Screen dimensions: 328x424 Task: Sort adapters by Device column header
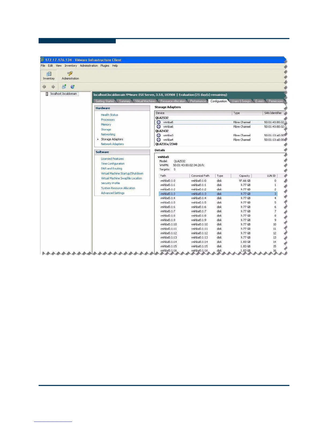point(193,113)
